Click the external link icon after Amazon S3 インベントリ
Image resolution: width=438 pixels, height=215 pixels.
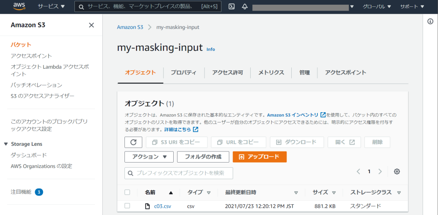click(x=323, y=115)
